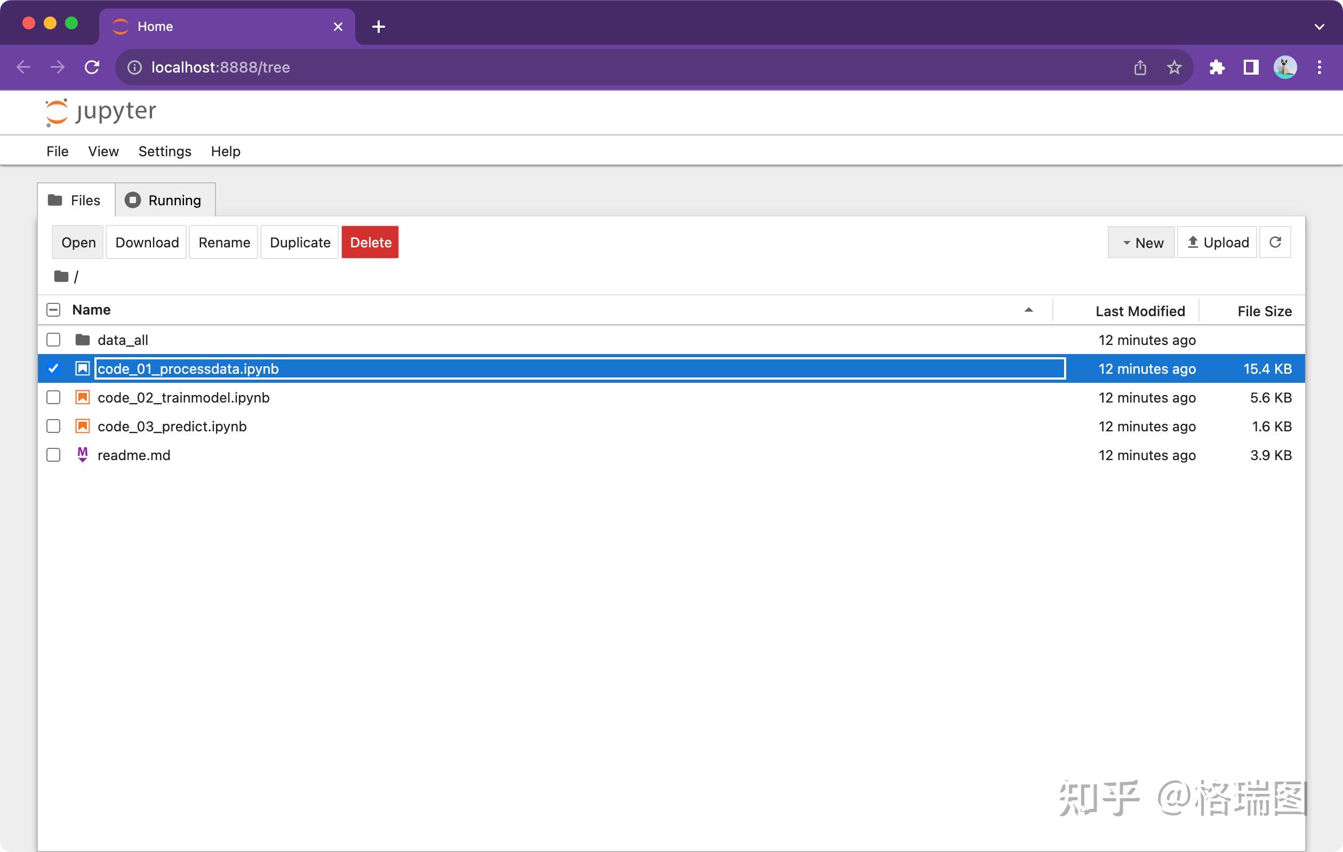The height and width of the screenshot is (852, 1343).
Task: Switch to the Running tab
Action: 164,200
